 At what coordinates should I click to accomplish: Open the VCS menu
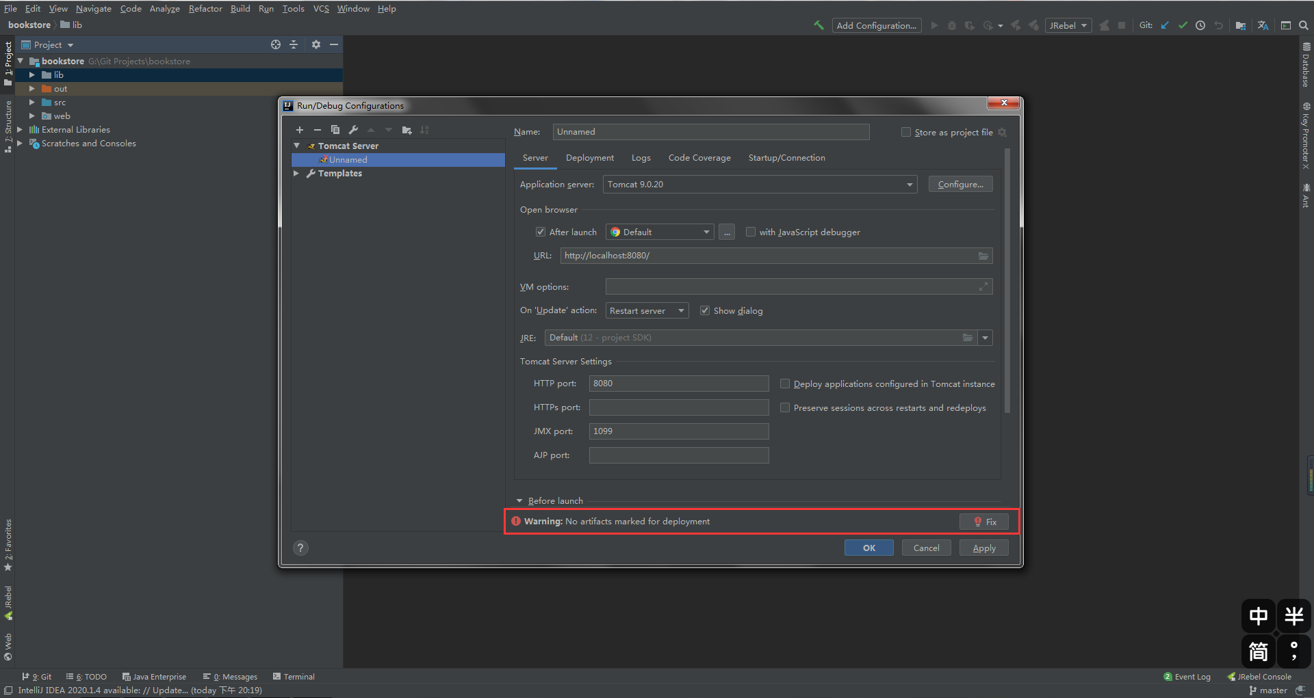pyautogui.click(x=321, y=9)
